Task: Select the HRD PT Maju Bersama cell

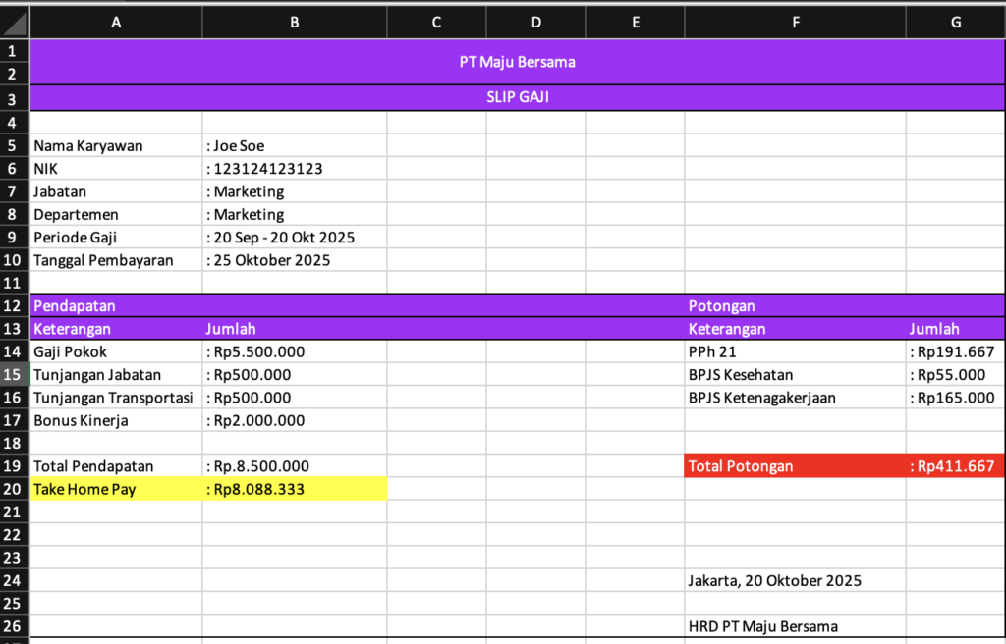Action: [795, 626]
